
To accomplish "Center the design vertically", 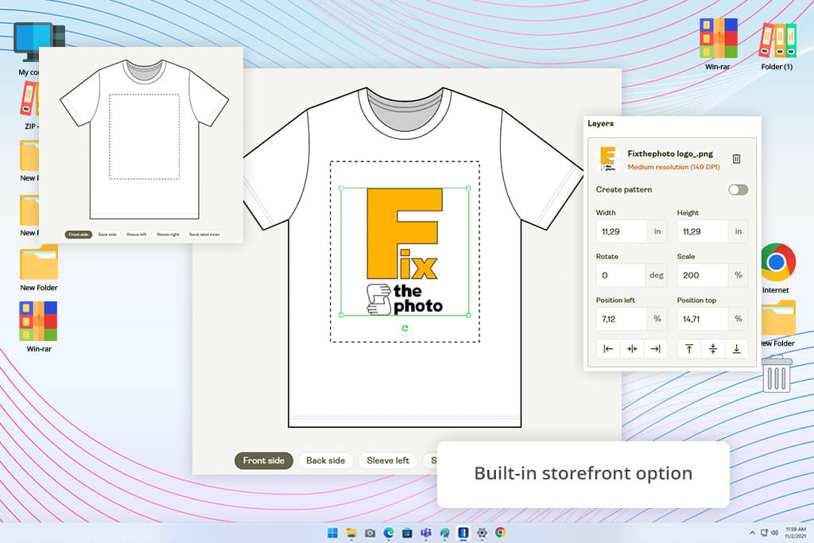I will tap(713, 349).
